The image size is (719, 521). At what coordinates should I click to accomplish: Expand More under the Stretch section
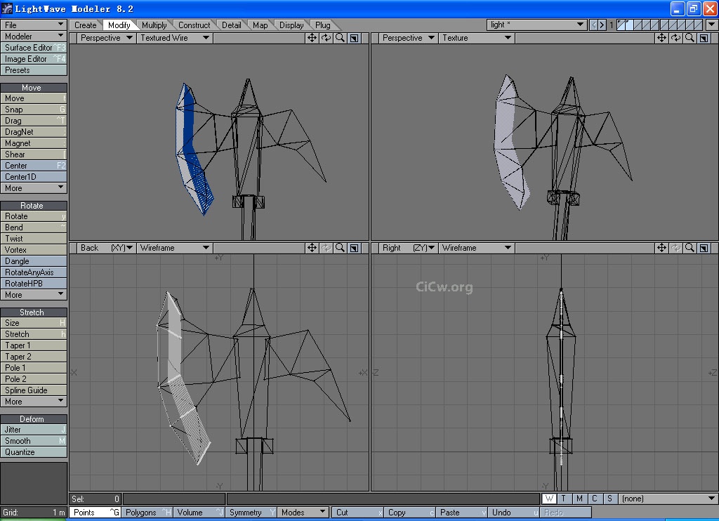(34, 402)
